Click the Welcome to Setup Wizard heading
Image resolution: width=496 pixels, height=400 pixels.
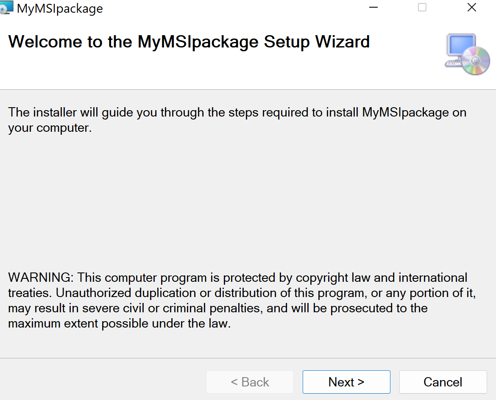[x=189, y=42]
